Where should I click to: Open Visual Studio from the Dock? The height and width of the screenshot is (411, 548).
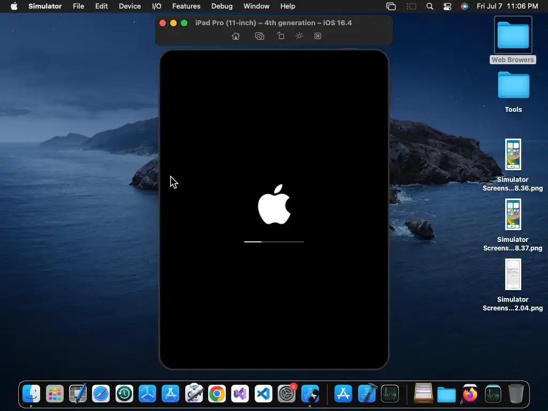(x=240, y=394)
